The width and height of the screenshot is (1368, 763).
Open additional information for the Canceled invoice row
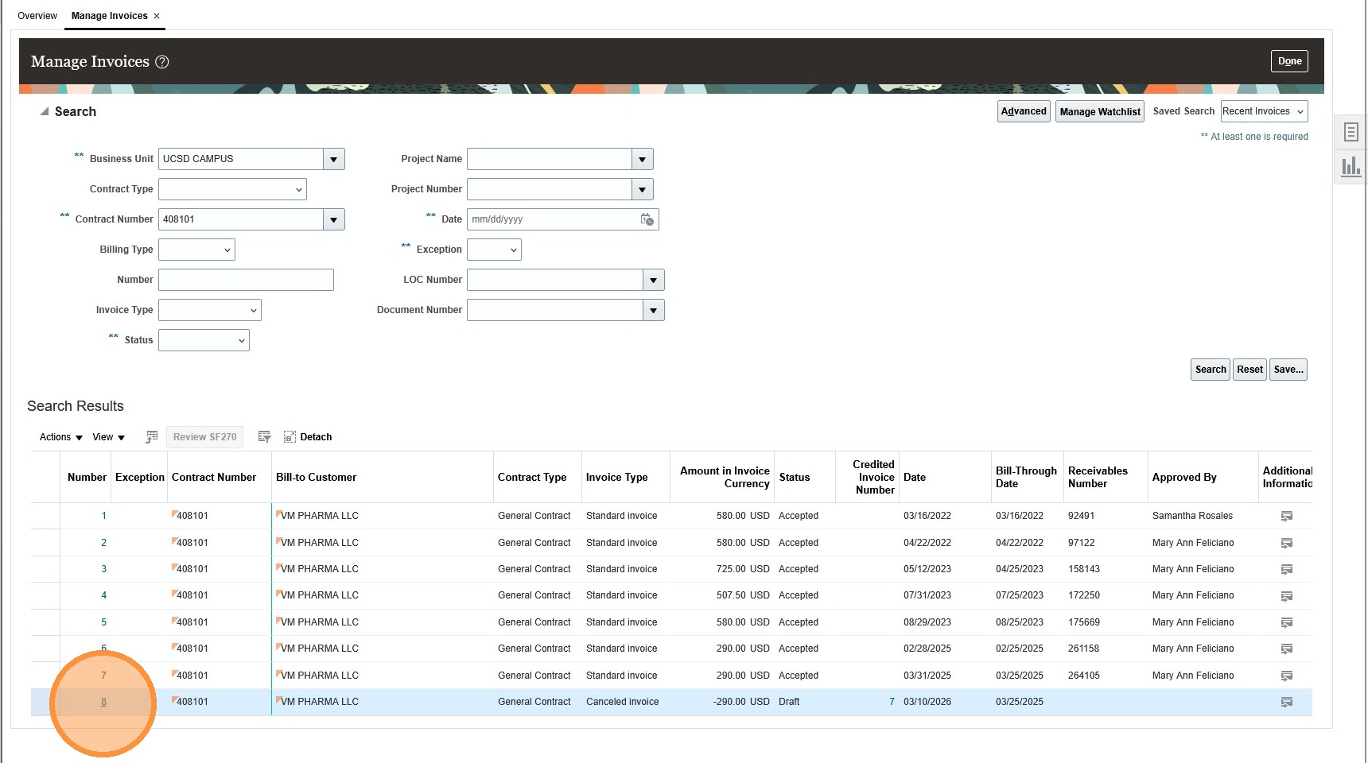coord(1287,703)
